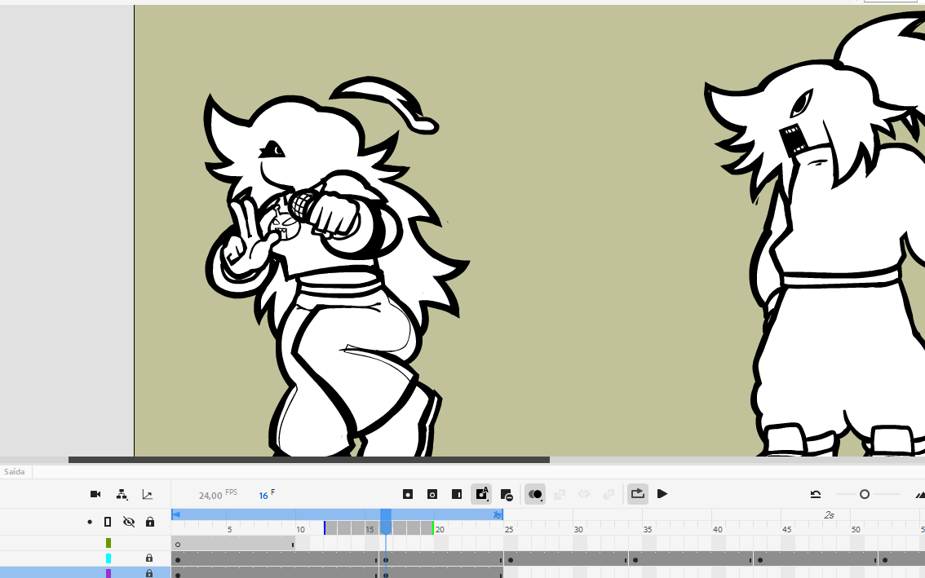The image size is (925, 578).
Task: Select green layer's first blank keyframe
Action: click(x=178, y=545)
